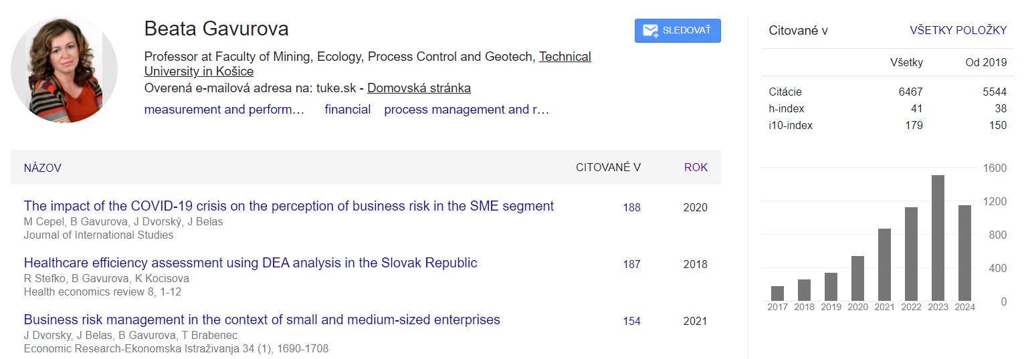Sort publications by Názov column header
The height and width of the screenshot is (359, 1024).
click(x=42, y=168)
